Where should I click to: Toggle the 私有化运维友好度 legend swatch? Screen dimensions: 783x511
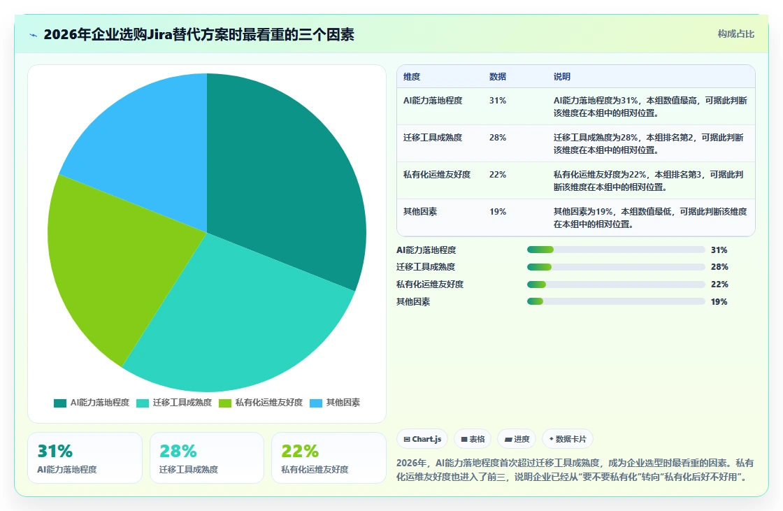click(x=225, y=403)
